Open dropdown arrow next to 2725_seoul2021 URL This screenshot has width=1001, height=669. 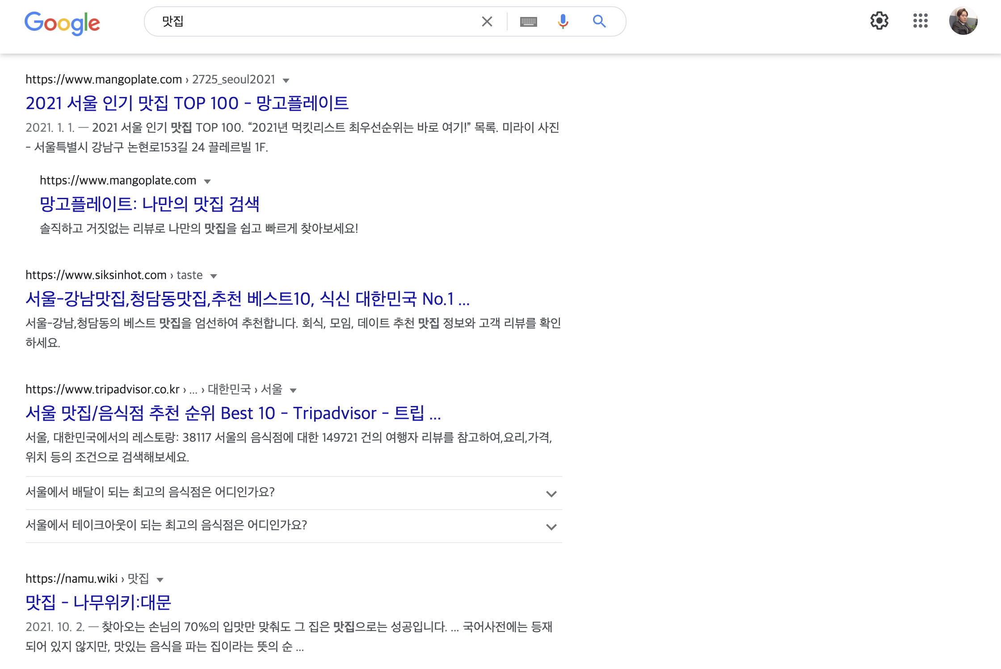286,80
